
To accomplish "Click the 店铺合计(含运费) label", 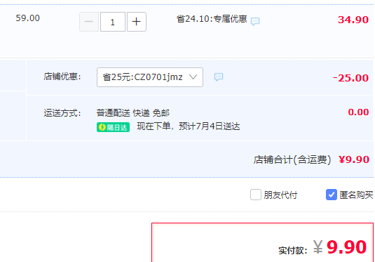I will point(292,159).
